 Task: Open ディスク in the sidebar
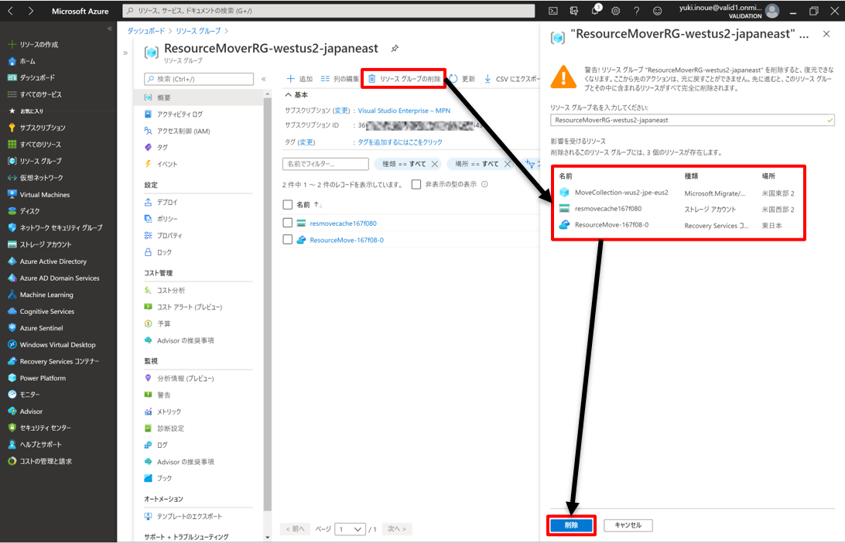(29, 211)
